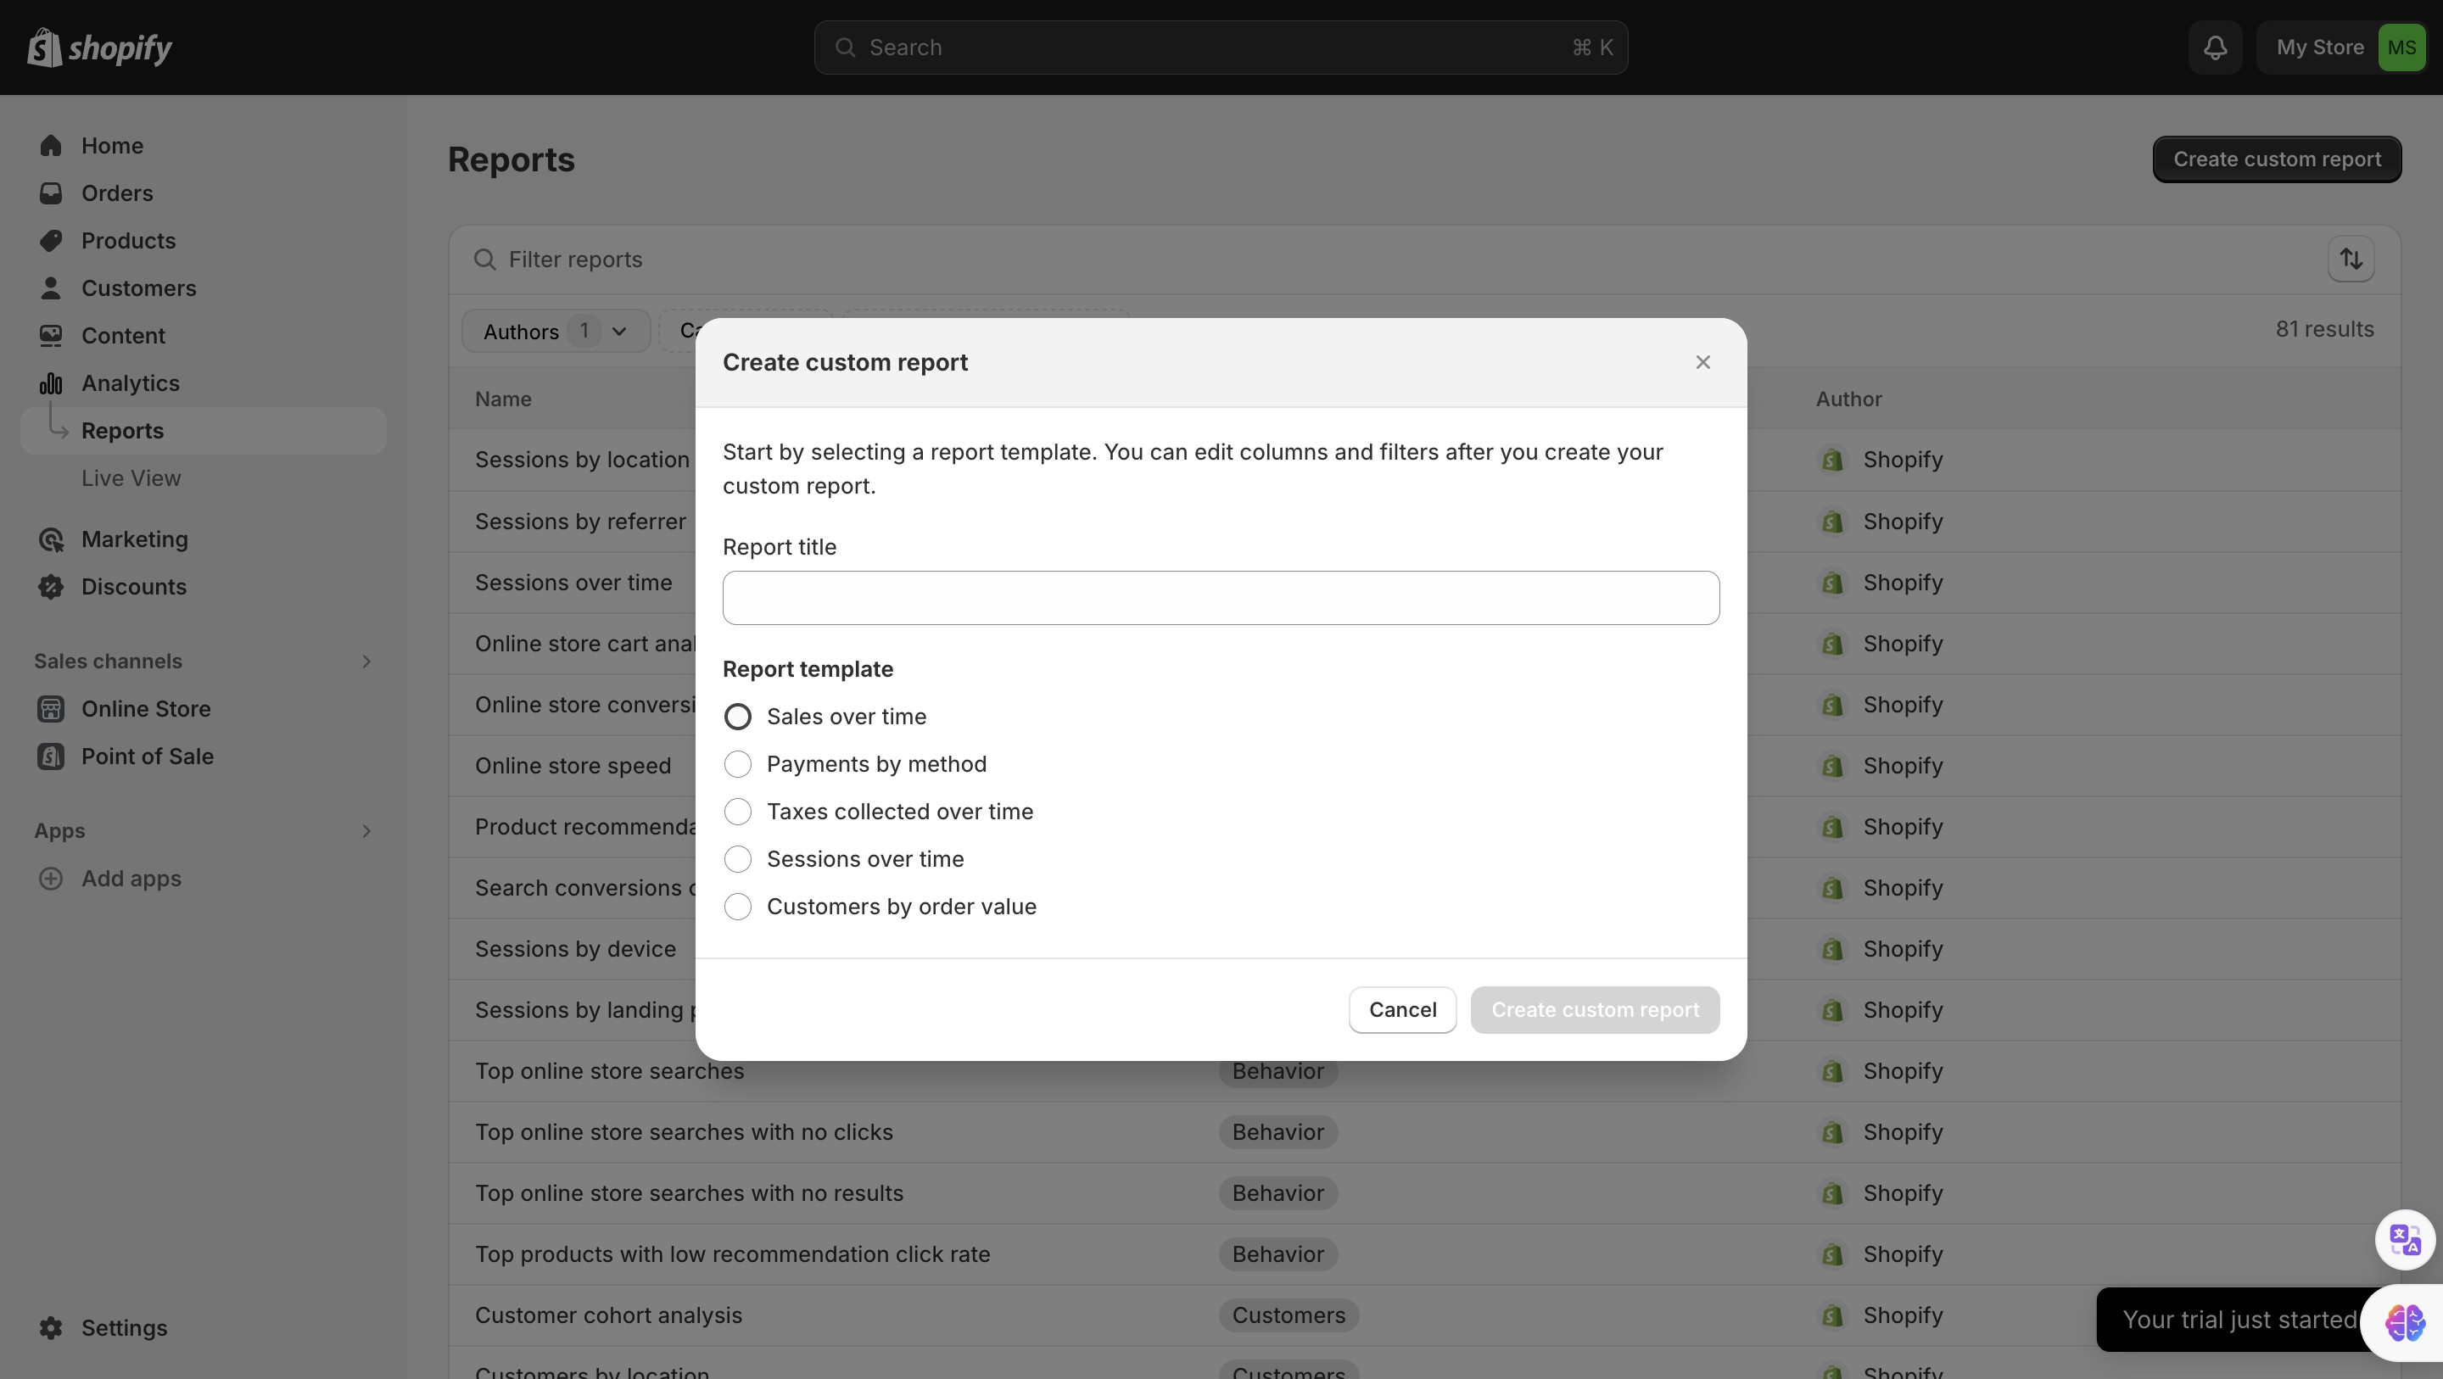Open the translate widget icon
The image size is (2443, 1379).
tap(2404, 1240)
